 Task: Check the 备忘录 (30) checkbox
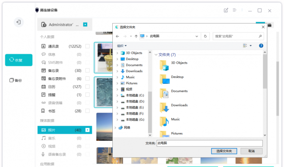[x=87, y=71]
